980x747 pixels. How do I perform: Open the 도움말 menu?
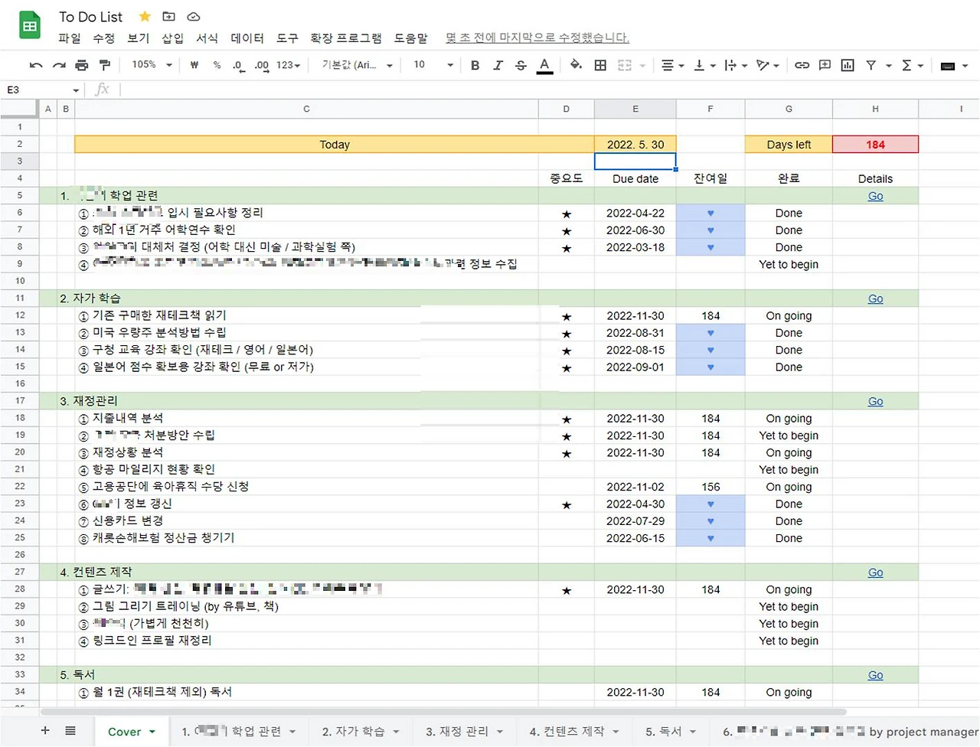pos(411,38)
